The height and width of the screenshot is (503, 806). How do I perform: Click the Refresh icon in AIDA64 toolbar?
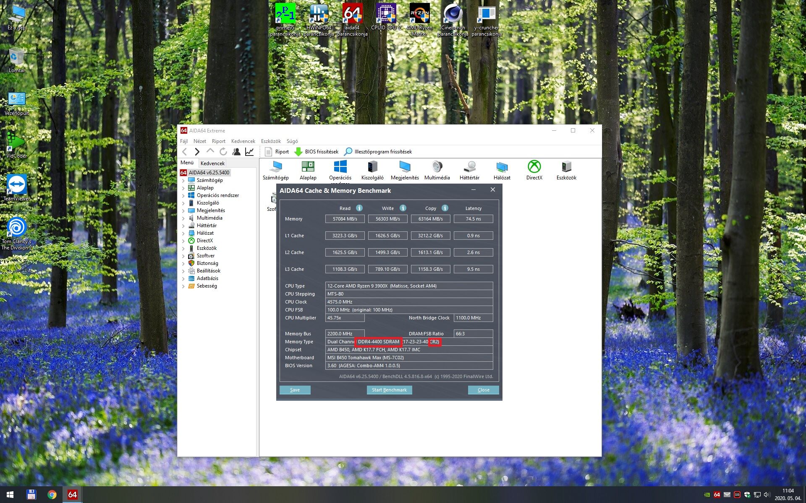click(x=223, y=152)
